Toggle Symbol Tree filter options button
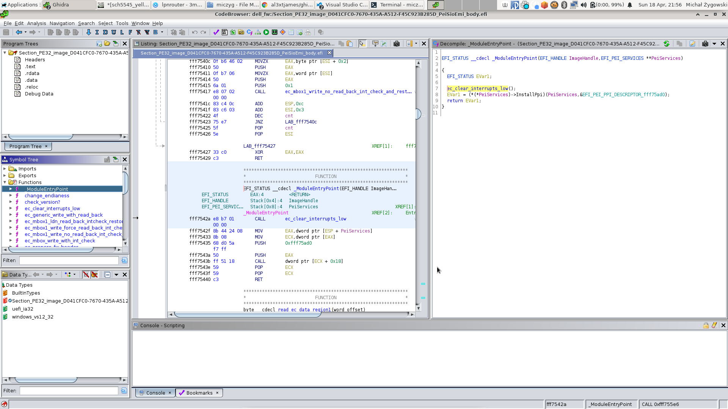728x409 pixels. 124,260
